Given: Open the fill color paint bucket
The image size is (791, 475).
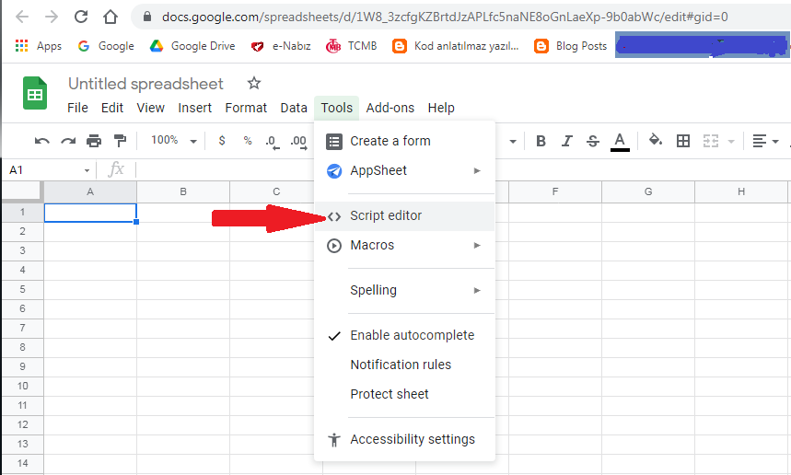Looking at the screenshot, I should click(x=655, y=141).
